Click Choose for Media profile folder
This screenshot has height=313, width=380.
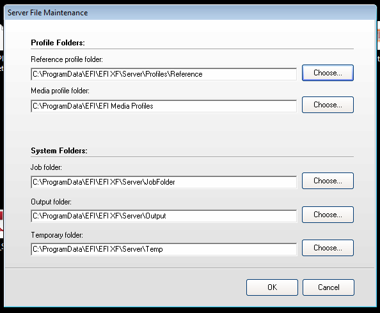(328, 105)
